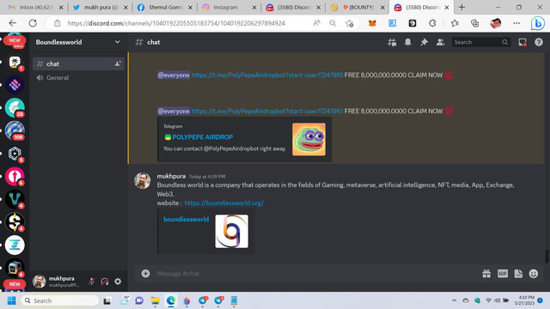The width and height of the screenshot is (550, 309).
Task: Open the zoom magnifier in address bar
Action: [x=333, y=23]
